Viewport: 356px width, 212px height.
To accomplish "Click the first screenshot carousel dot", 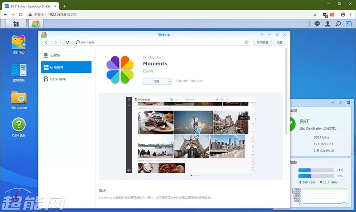I will pos(191,175).
